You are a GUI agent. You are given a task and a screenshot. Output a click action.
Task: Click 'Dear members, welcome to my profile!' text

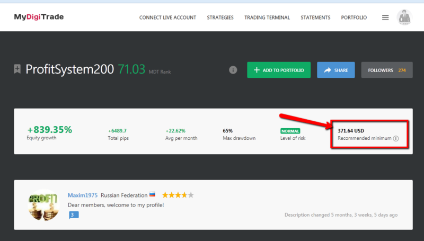coord(116,205)
